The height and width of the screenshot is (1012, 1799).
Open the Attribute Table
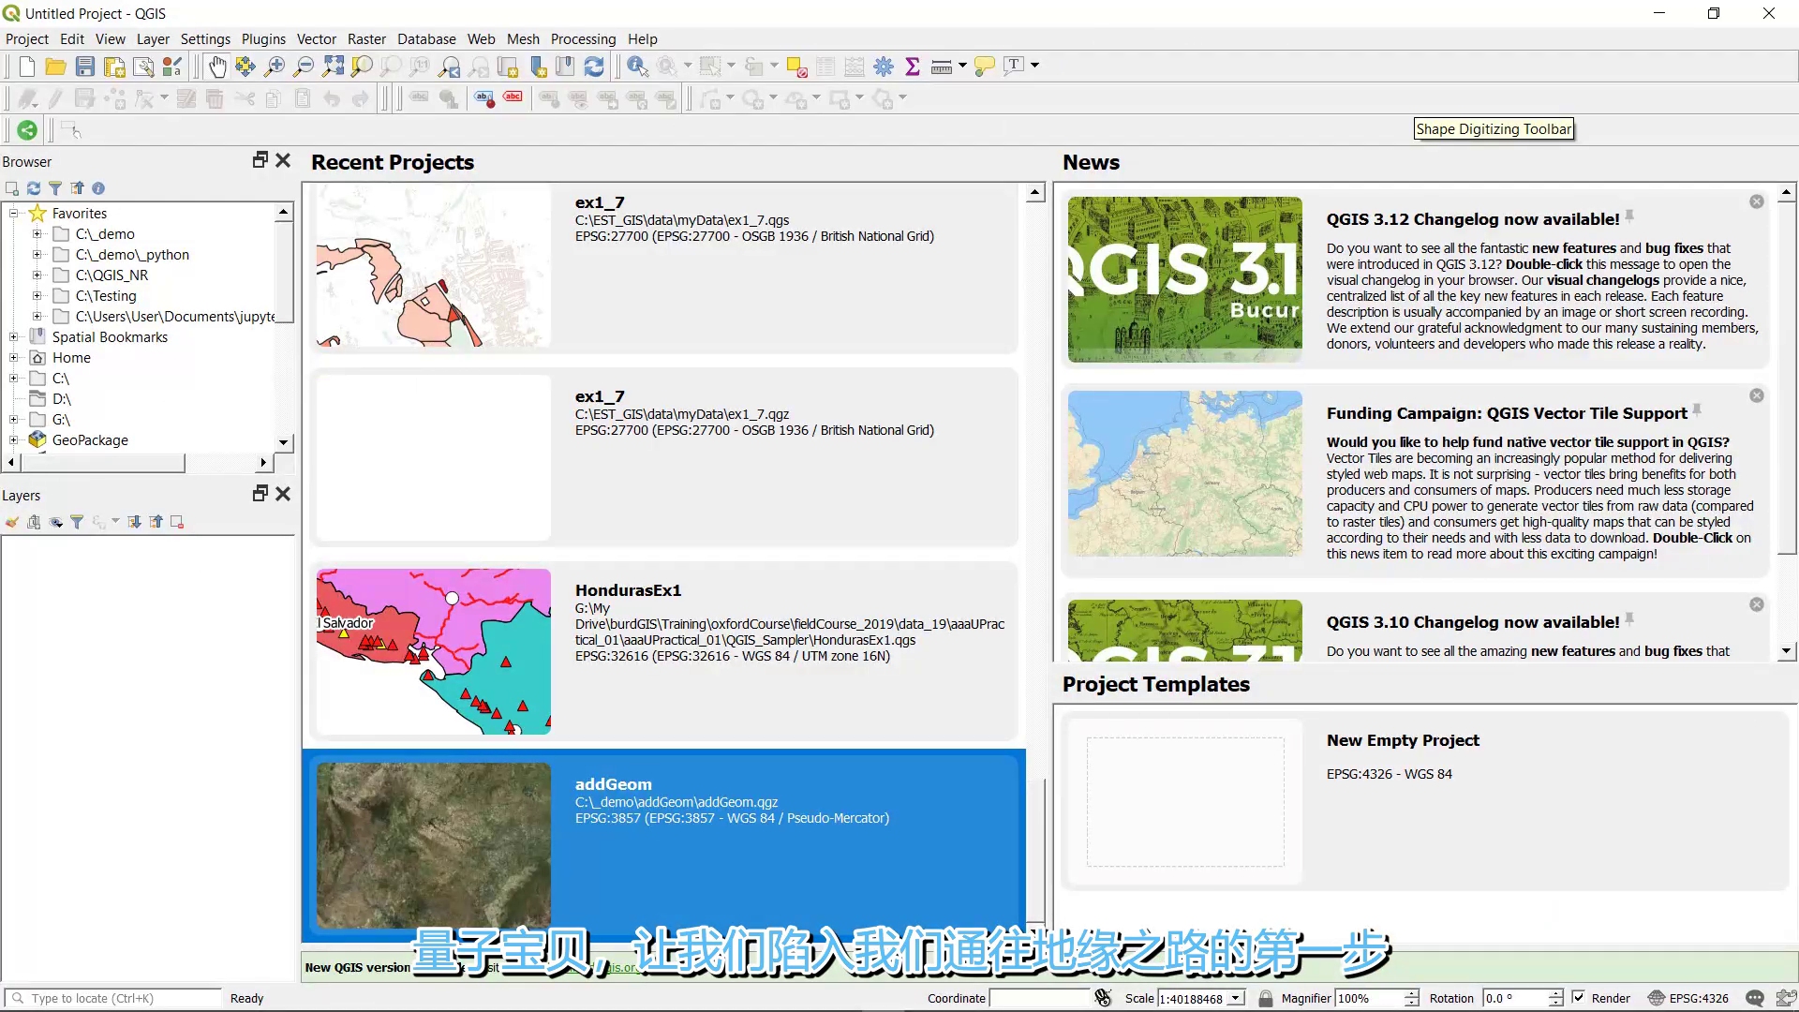825,66
